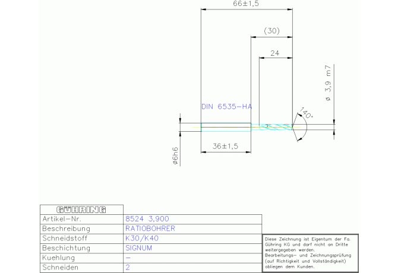
Task: Select the RATIOBOHRER description cell
Action: coord(150,228)
